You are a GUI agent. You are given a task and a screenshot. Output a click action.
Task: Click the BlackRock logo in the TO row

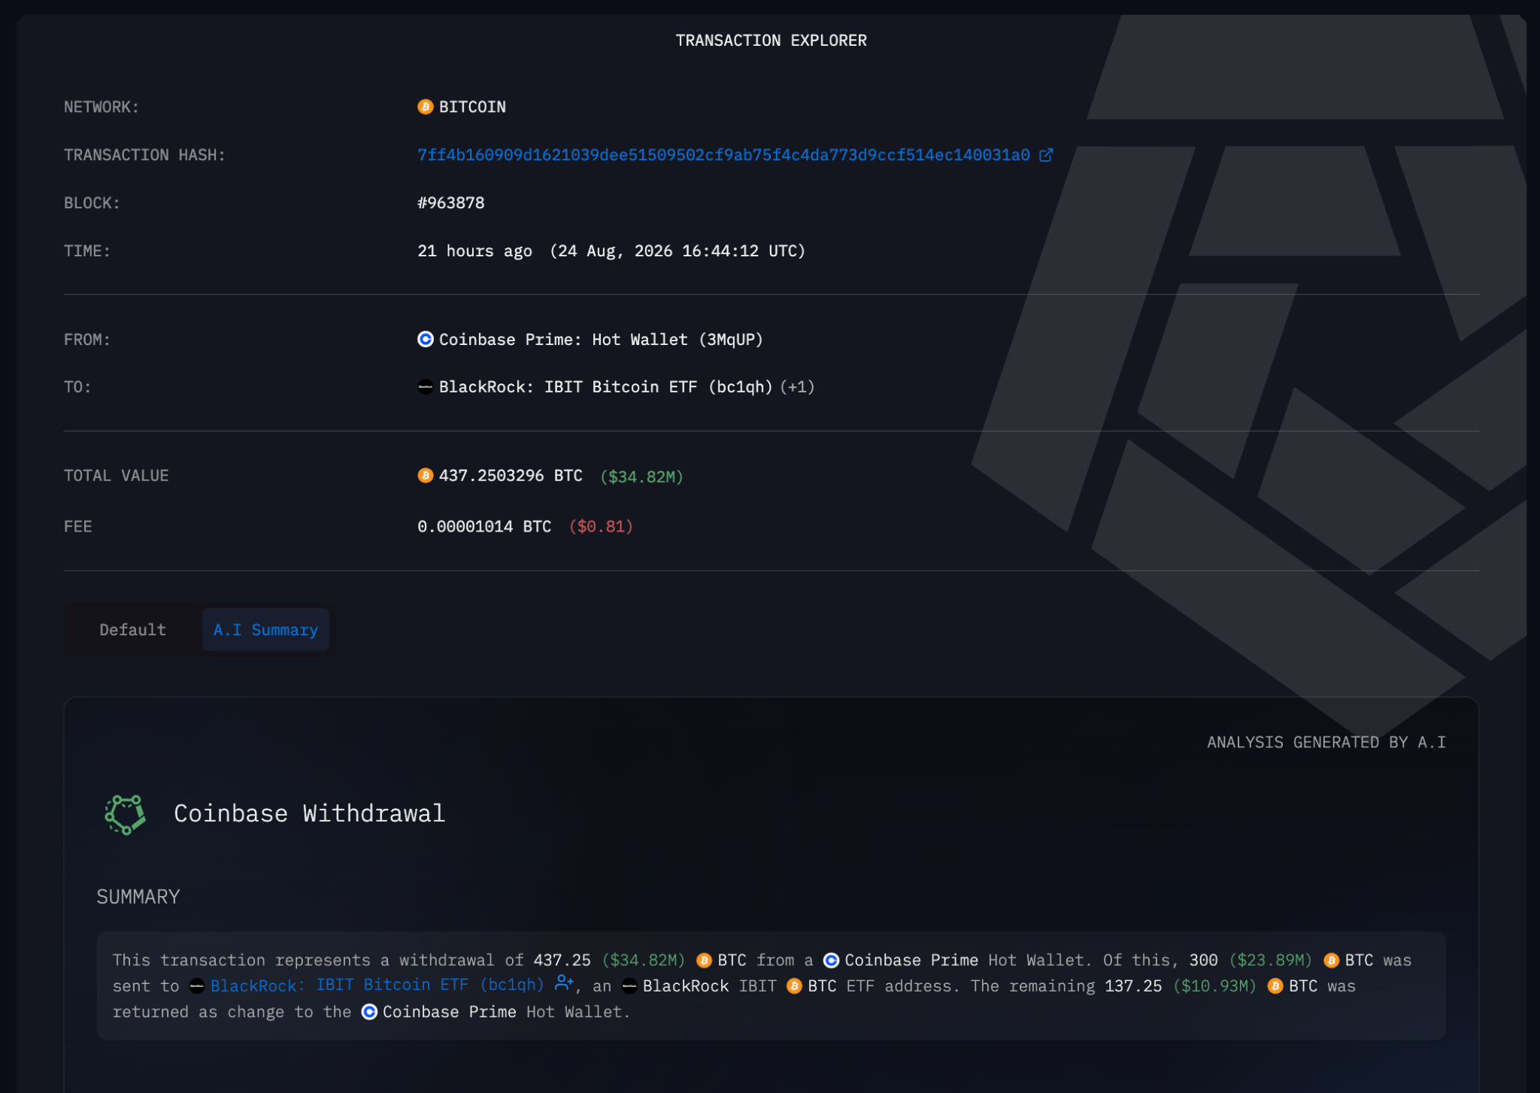[426, 387]
